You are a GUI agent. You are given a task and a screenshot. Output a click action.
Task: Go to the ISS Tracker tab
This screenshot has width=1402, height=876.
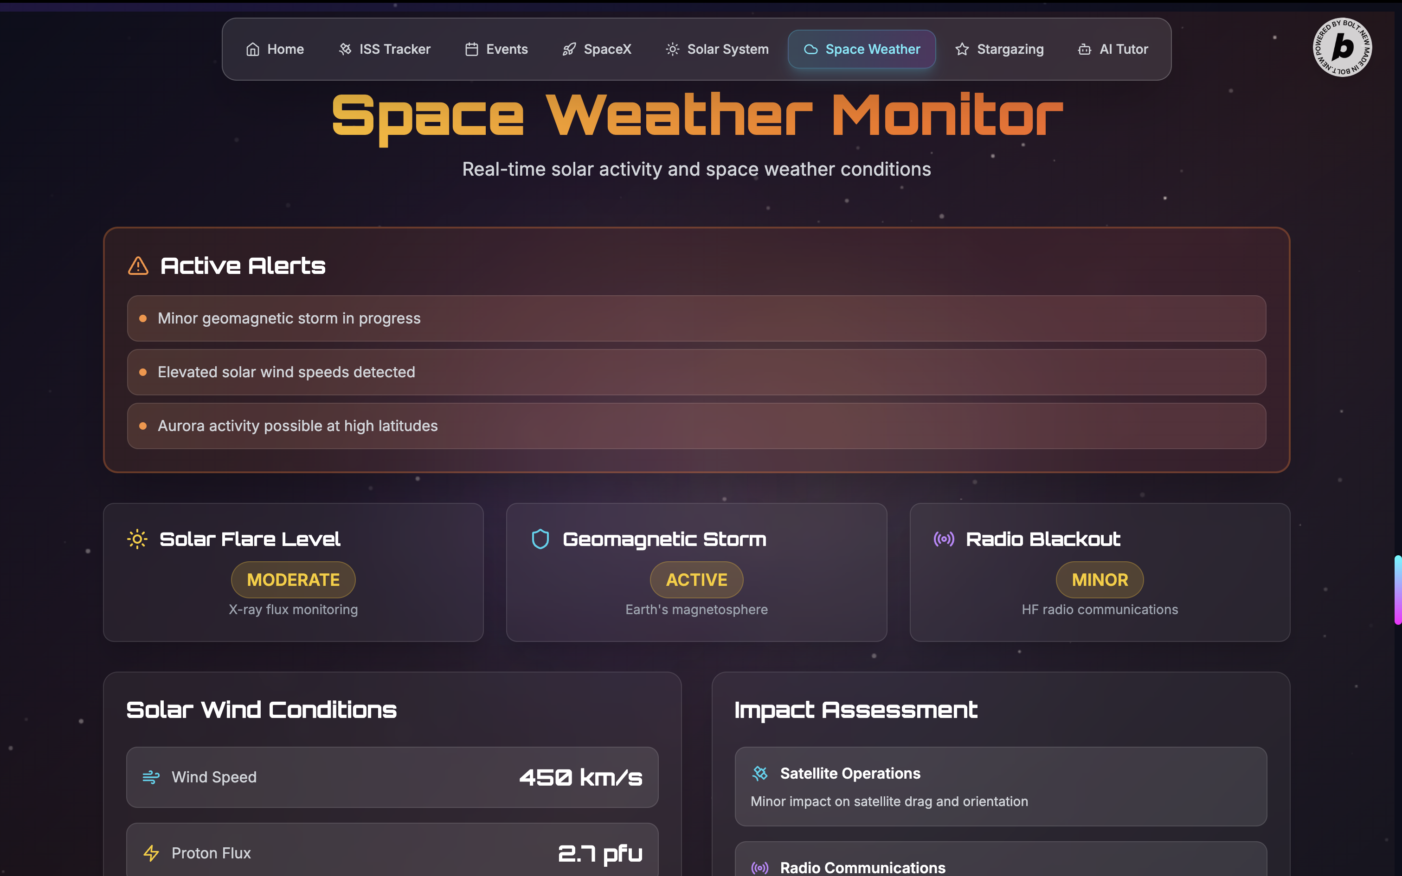[x=385, y=49]
